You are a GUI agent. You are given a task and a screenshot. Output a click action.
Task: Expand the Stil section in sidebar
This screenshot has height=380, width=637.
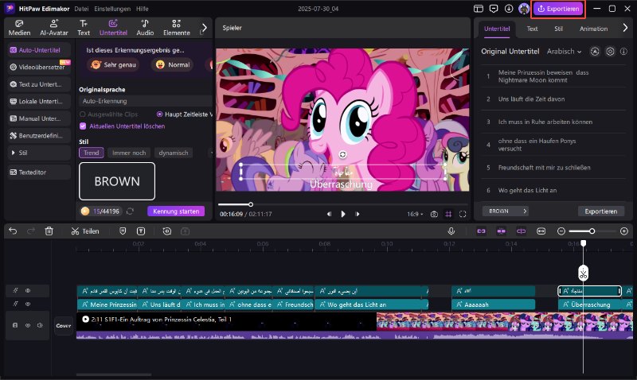point(39,153)
